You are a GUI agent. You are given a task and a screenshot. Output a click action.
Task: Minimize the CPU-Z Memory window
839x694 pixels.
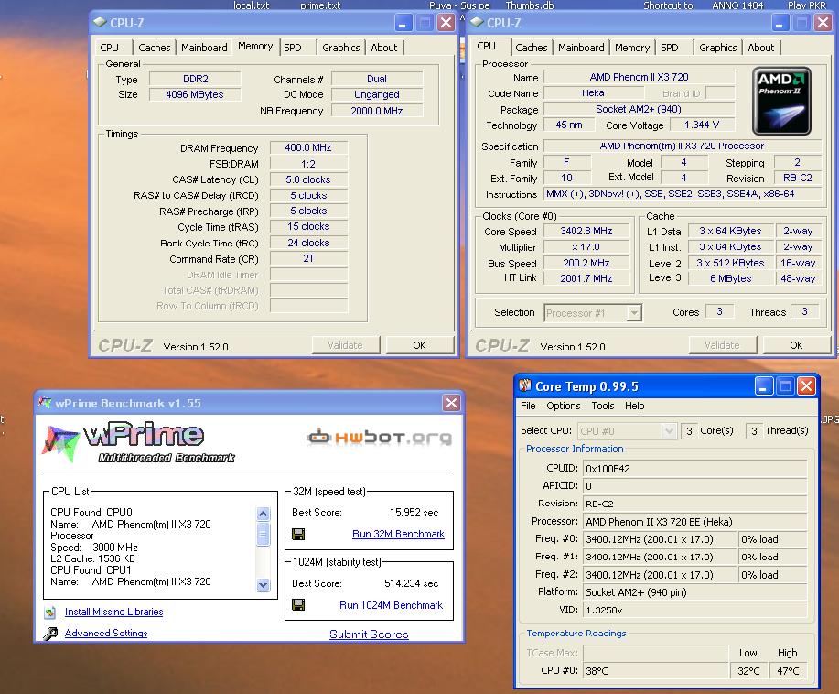[403, 23]
